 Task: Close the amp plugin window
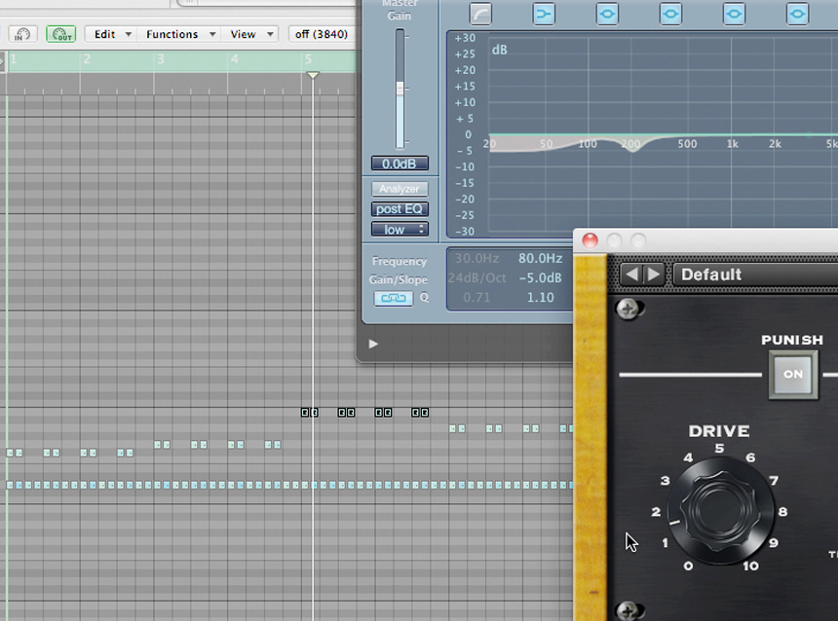pos(590,240)
